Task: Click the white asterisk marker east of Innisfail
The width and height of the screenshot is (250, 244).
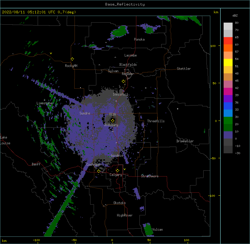Action: click(146, 88)
